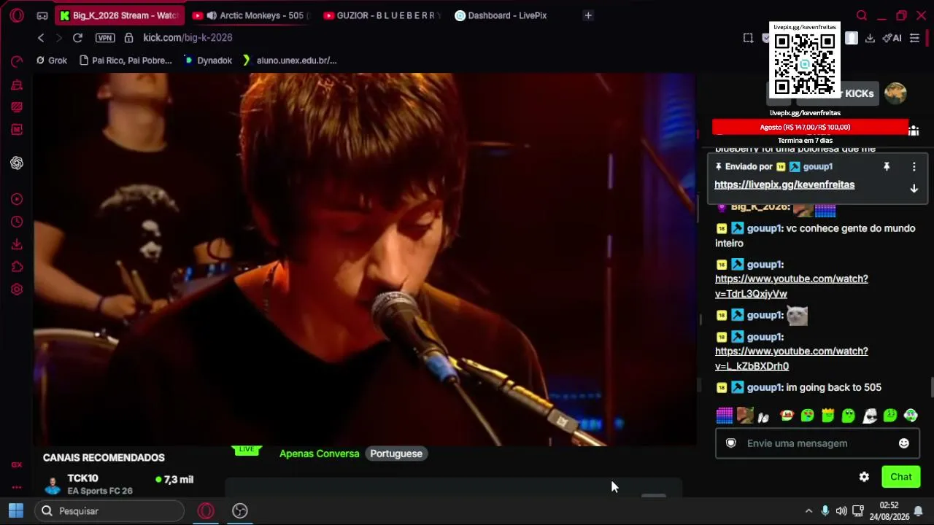
Task: Click the live stream video player
Action: [x=365, y=259]
